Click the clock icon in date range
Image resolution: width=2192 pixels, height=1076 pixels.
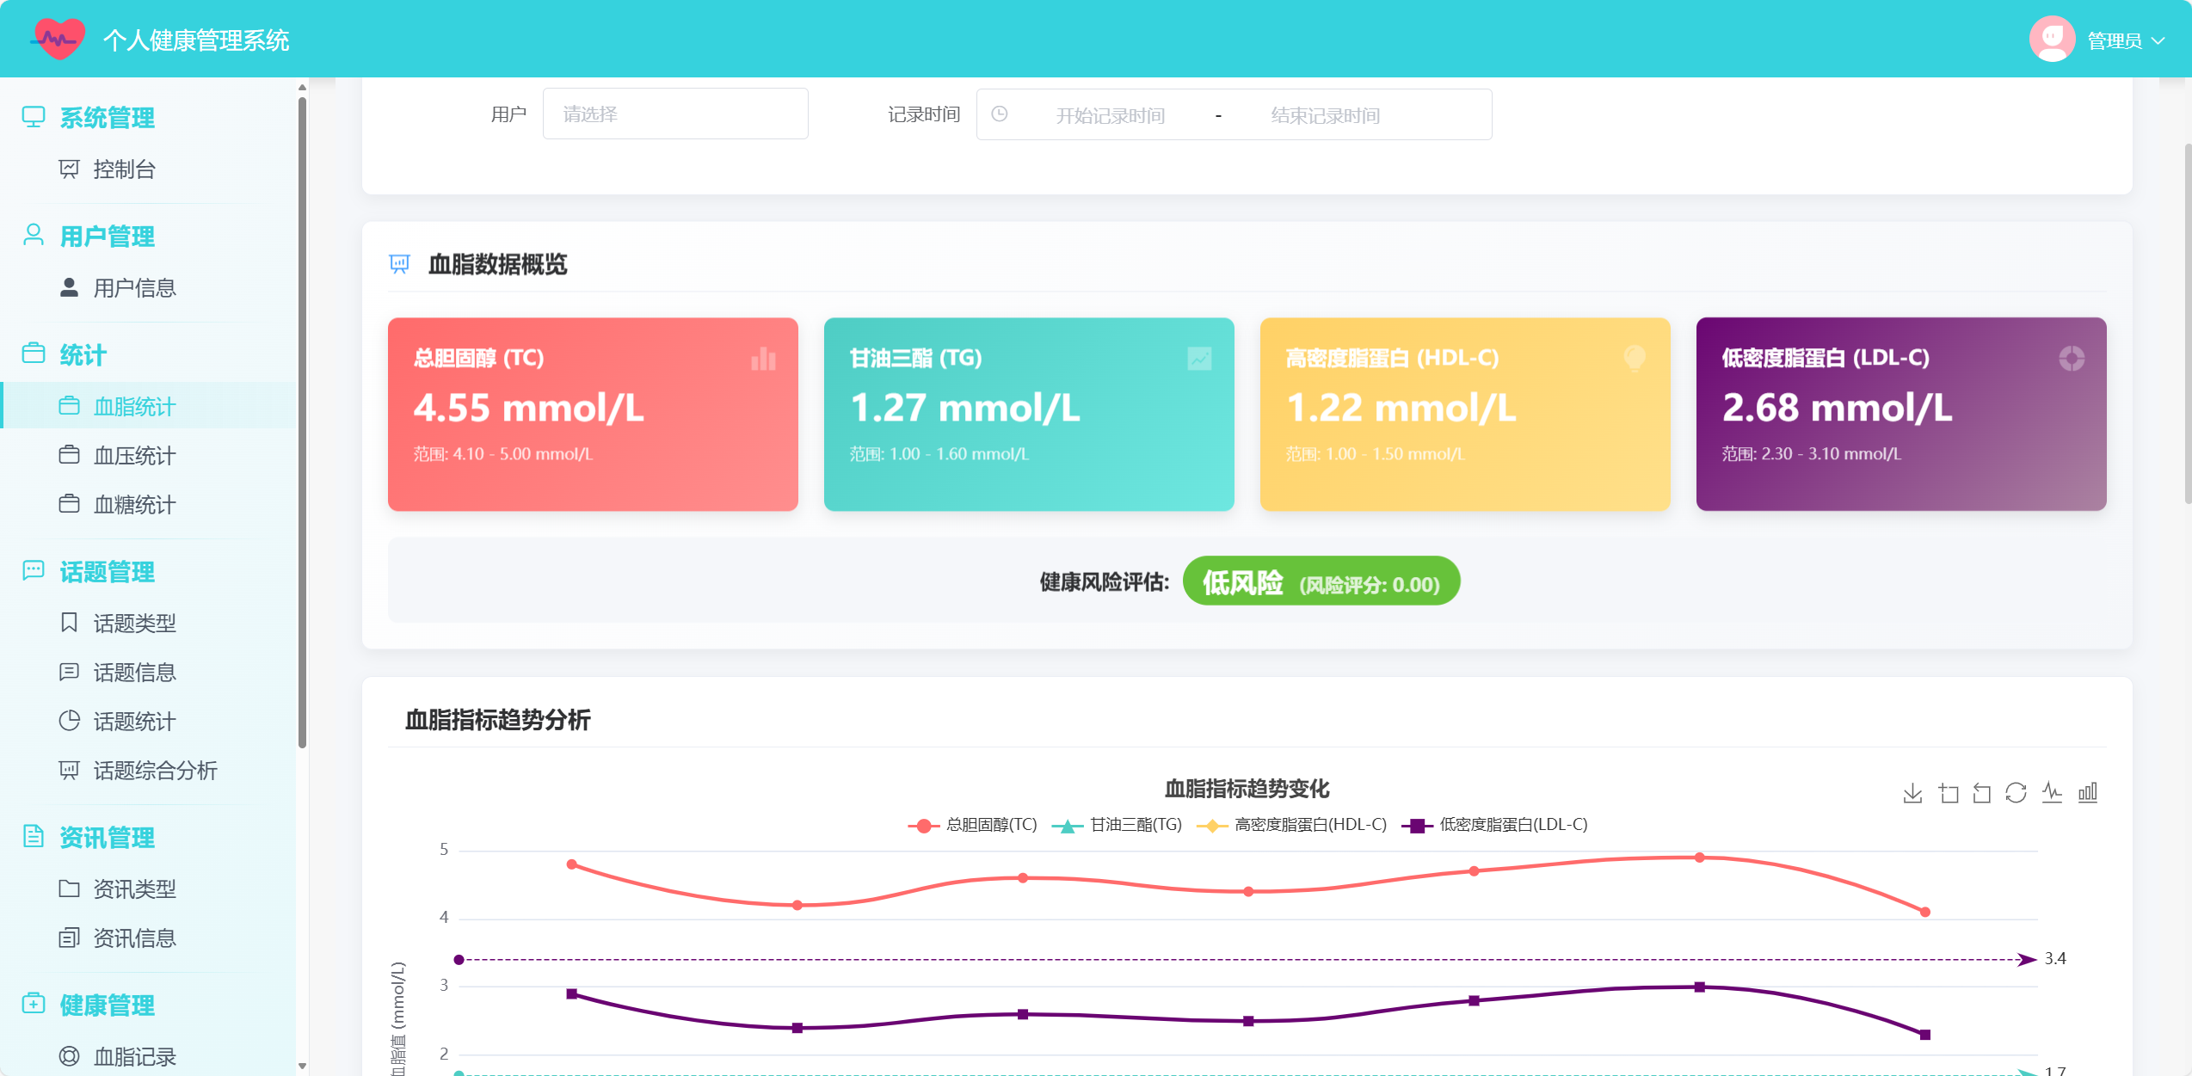pyautogui.click(x=1000, y=114)
